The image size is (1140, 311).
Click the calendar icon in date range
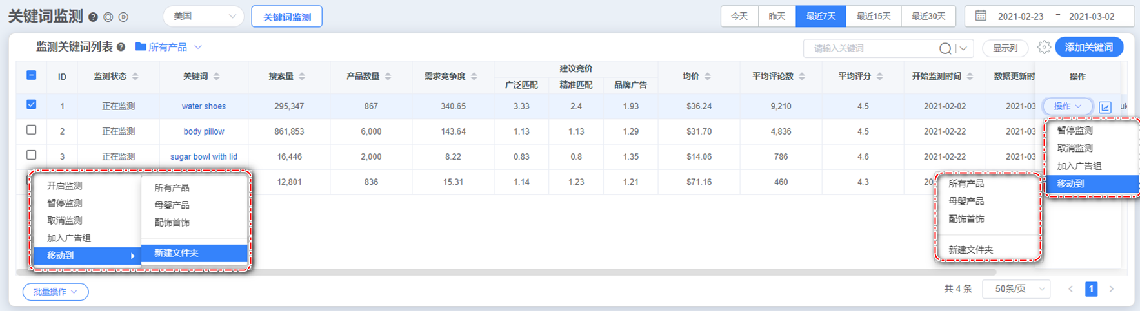[981, 16]
